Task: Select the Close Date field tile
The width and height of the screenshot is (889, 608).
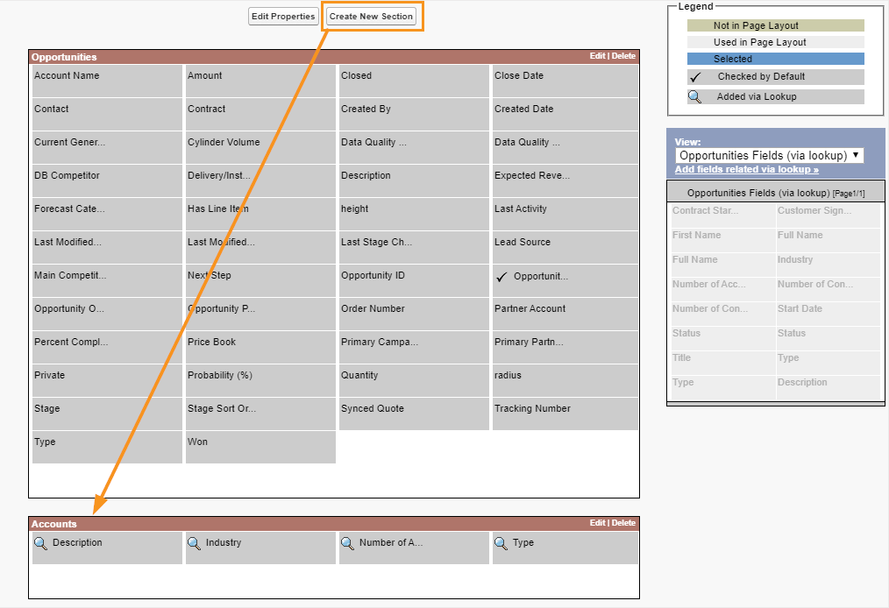Action: pyautogui.click(x=565, y=81)
